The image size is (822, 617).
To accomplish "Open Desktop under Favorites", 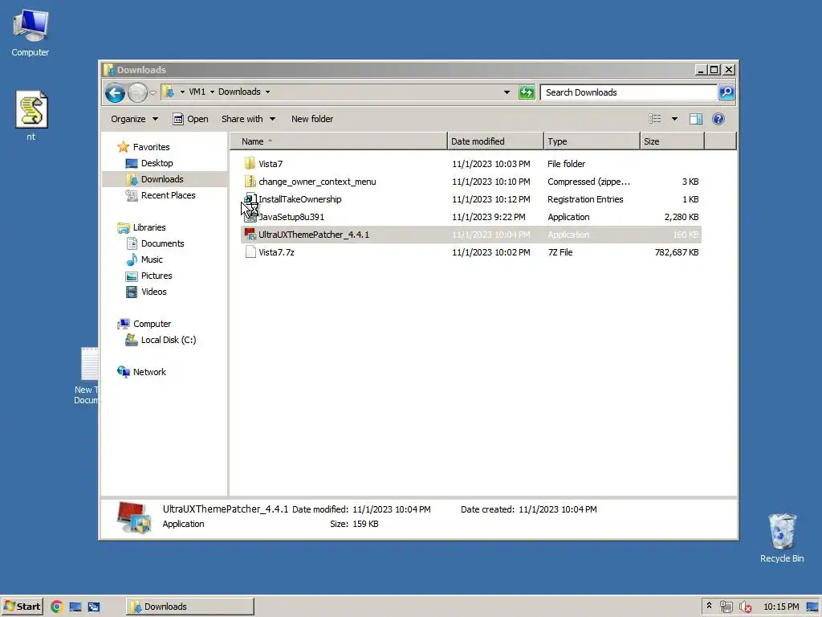I will 157,163.
